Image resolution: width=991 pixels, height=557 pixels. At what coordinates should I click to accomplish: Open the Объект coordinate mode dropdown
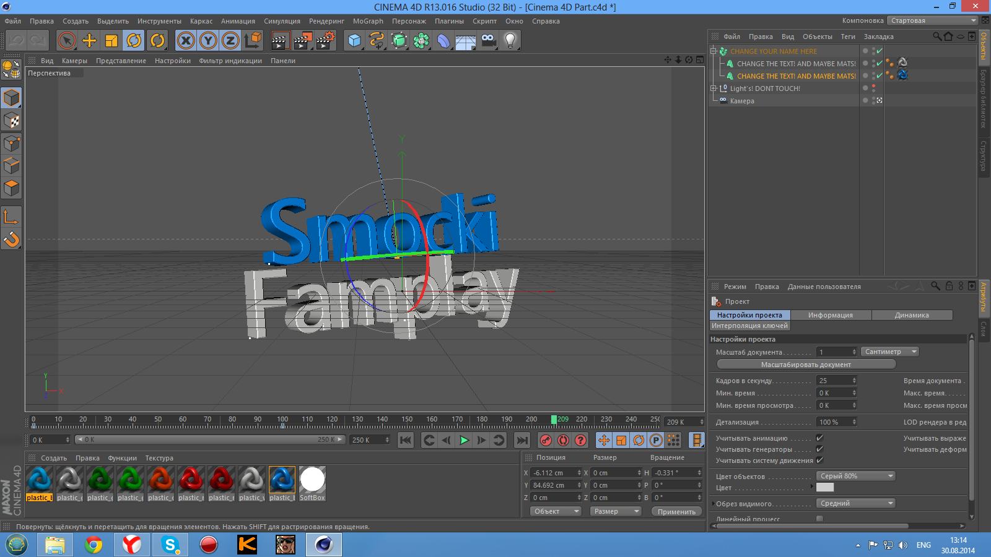(x=556, y=511)
